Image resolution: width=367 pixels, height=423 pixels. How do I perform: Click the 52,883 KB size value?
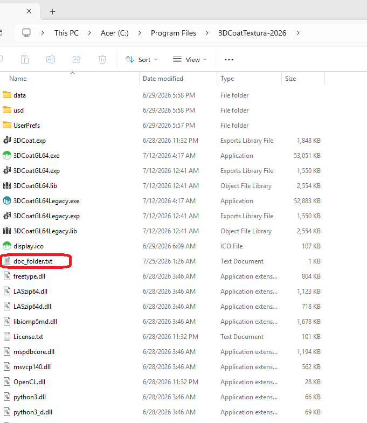click(x=307, y=201)
